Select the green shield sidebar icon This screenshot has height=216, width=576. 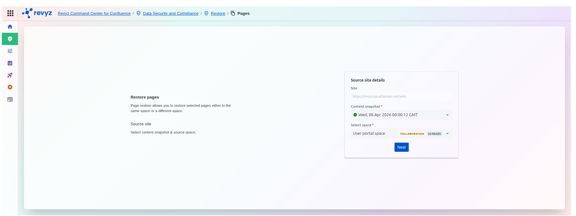click(x=10, y=39)
